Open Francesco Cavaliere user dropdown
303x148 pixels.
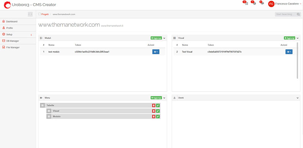288,4
